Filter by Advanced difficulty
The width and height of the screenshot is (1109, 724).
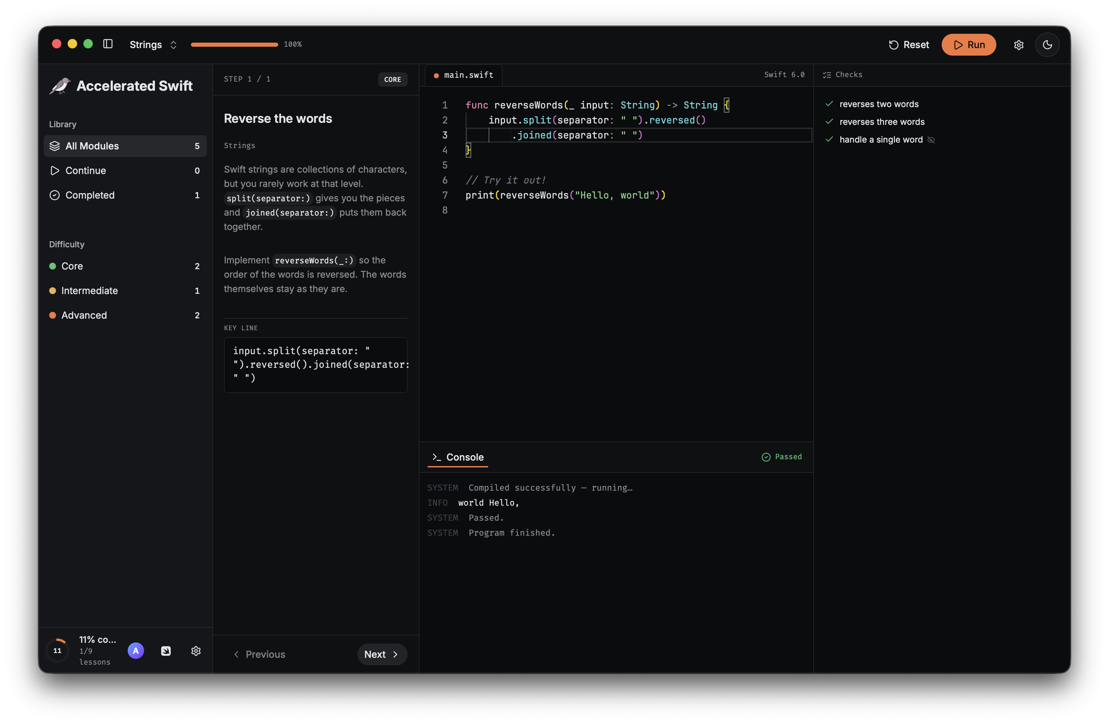click(x=125, y=315)
